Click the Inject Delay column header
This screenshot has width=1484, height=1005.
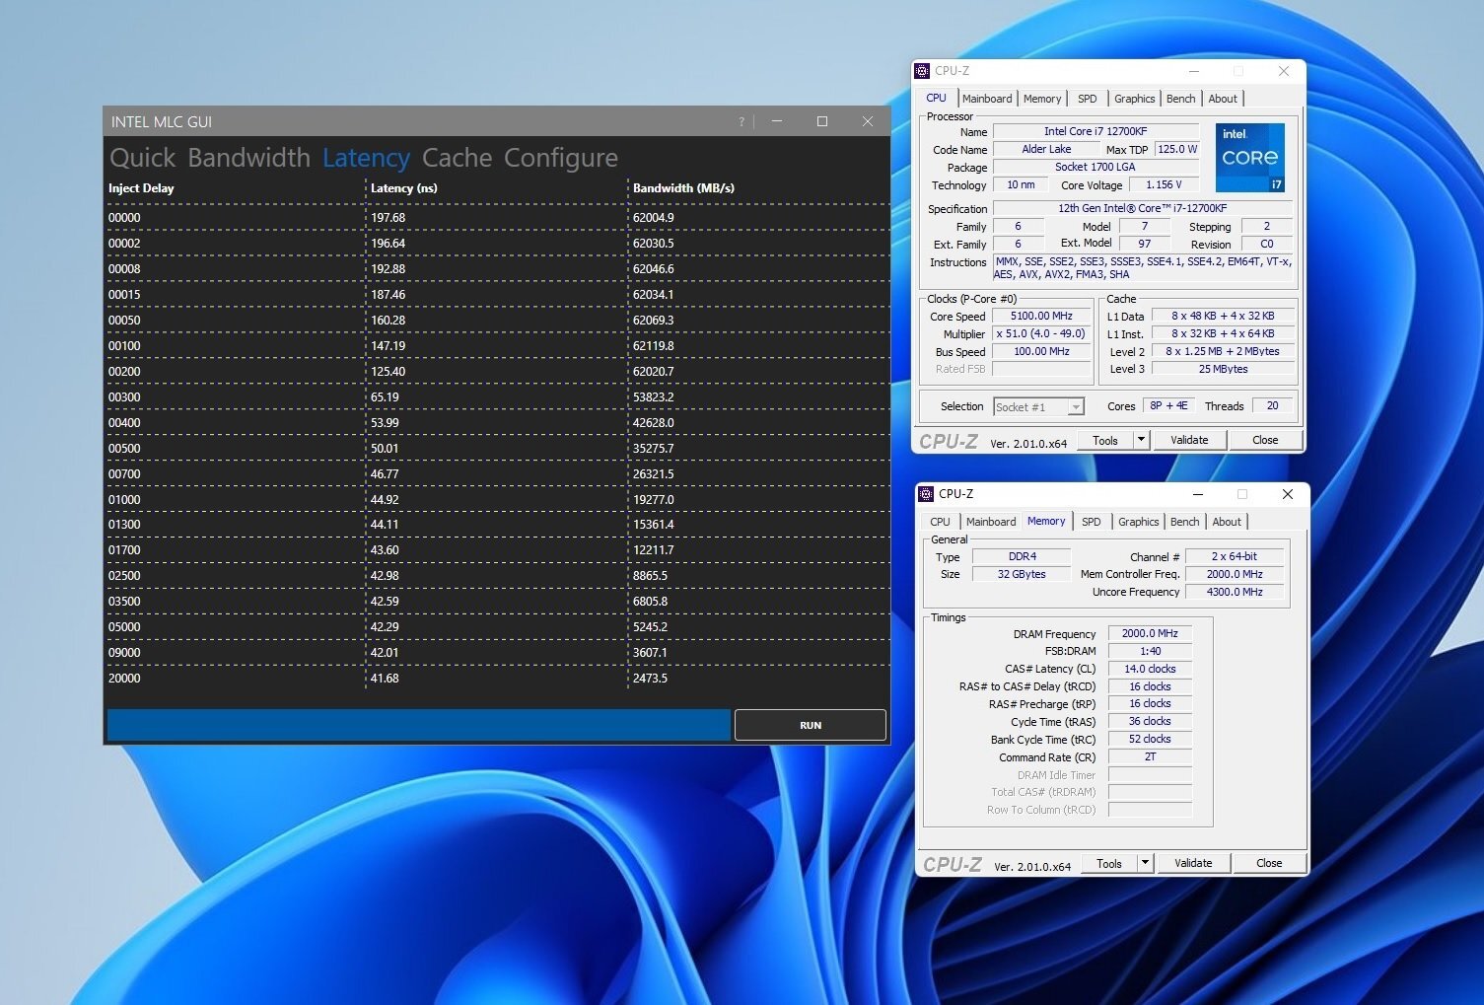(141, 188)
